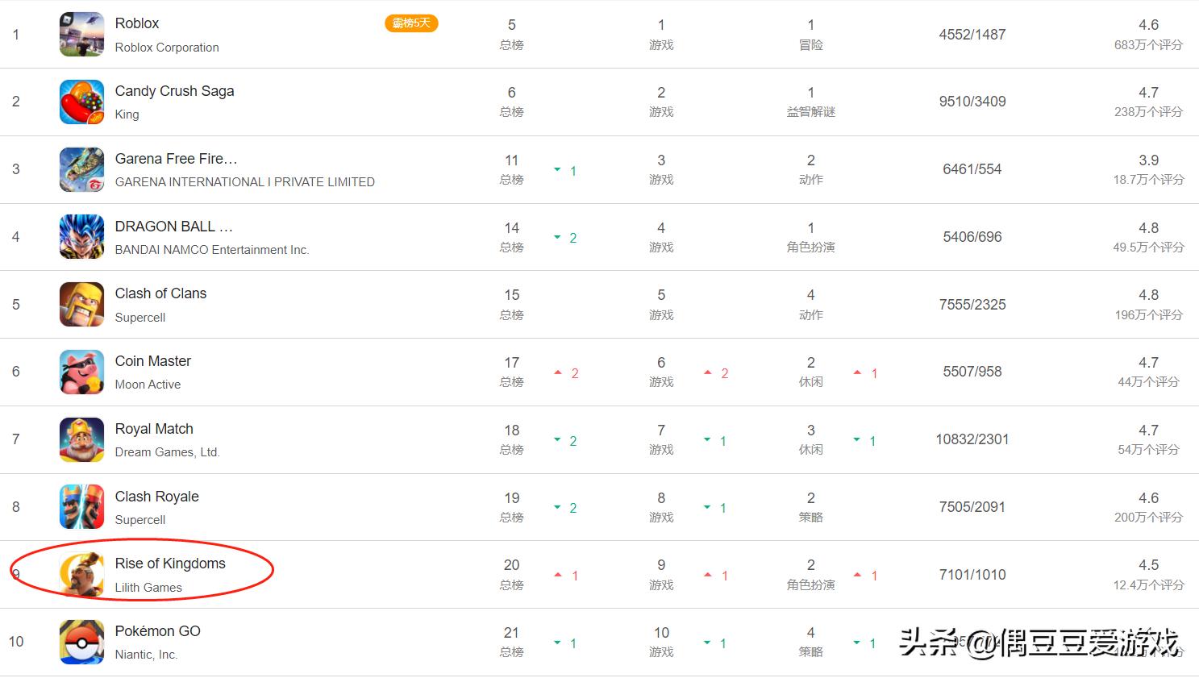Click the value 7505/2091
This screenshot has width=1199, height=678.
point(972,507)
